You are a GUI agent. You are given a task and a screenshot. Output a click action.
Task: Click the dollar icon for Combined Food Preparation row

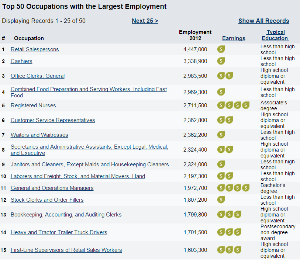pos(221,92)
